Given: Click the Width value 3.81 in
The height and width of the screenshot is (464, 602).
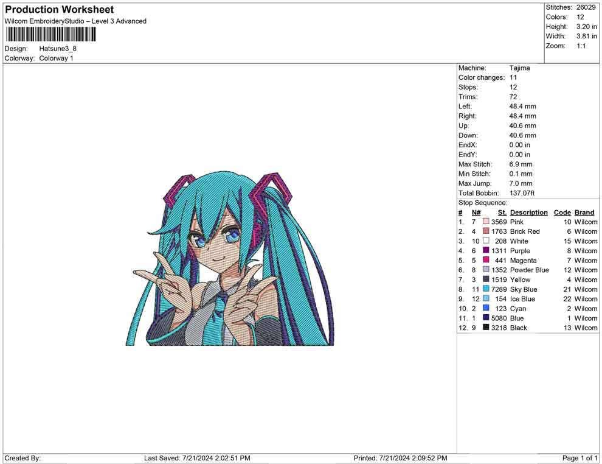Looking at the screenshot, I should click(x=586, y=36).
